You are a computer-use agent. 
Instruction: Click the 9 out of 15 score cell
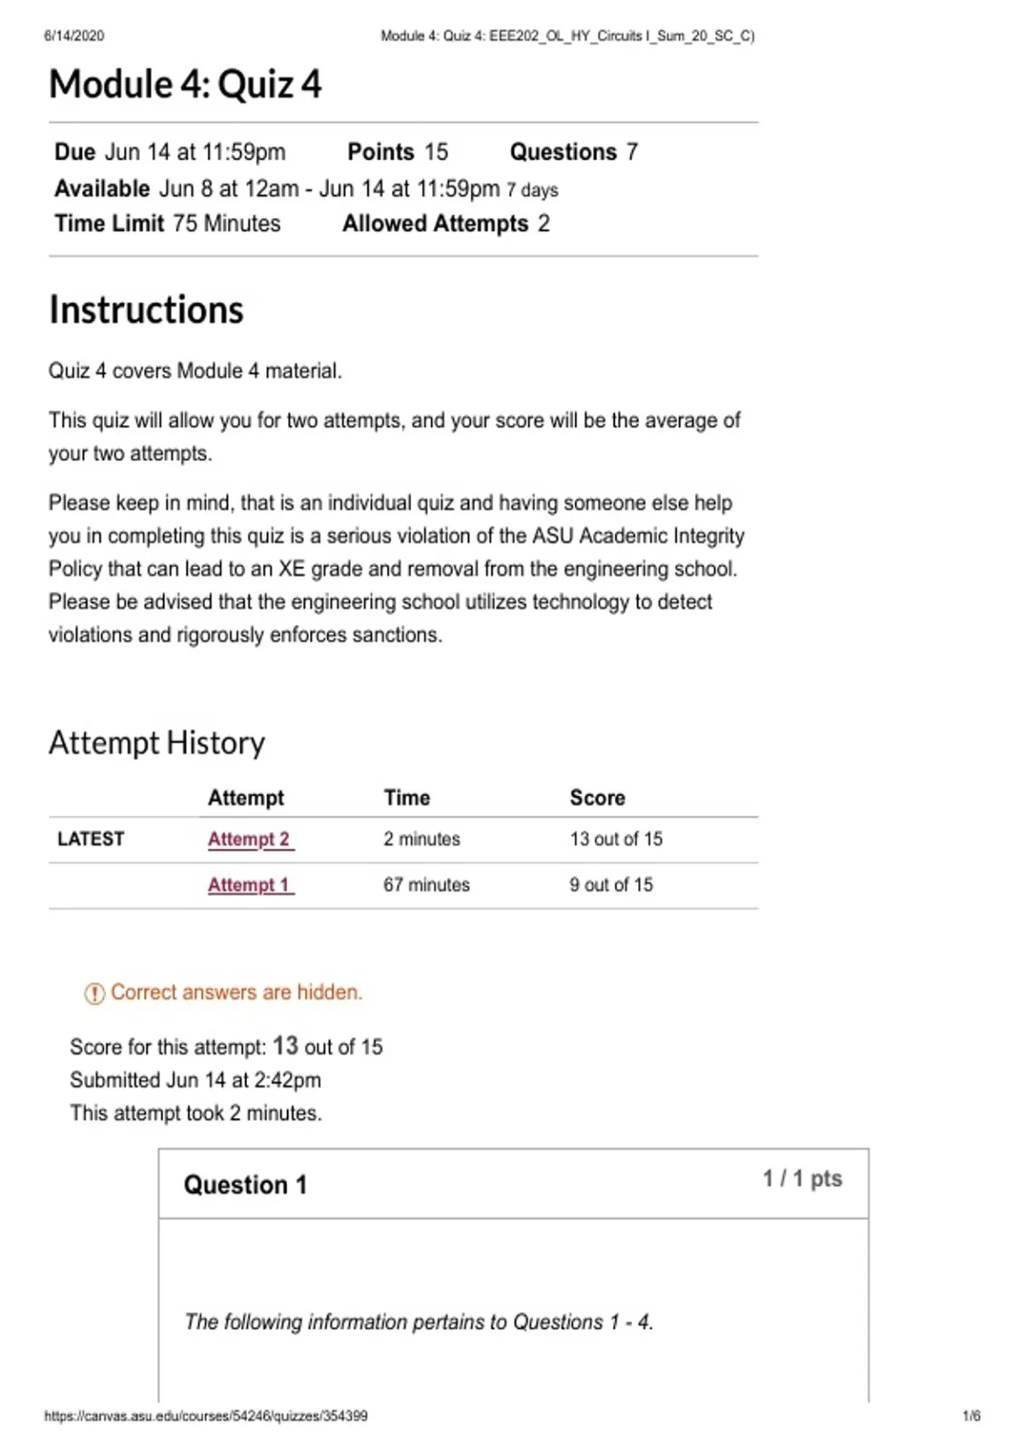click(x=612, y=885)
